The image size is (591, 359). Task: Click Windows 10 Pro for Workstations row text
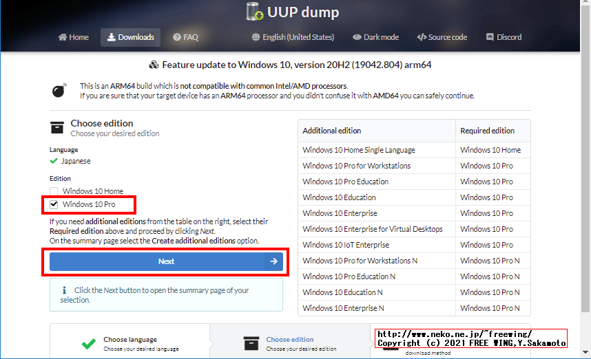point(356,166)
